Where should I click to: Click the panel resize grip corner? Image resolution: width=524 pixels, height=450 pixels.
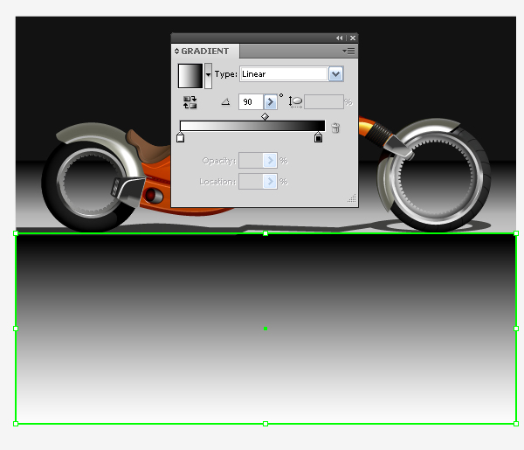pyautogui.click(x=352, y=198)
